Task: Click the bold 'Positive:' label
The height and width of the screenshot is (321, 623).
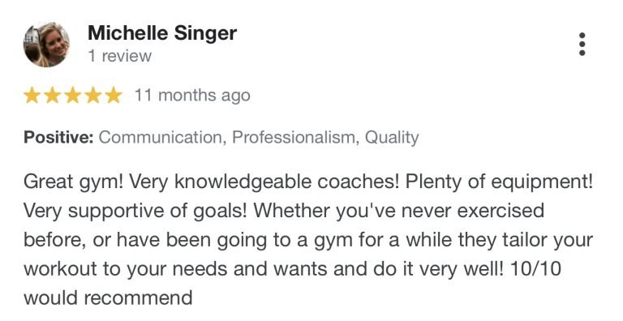Action: pyautogui.click(x=58, y=138)
